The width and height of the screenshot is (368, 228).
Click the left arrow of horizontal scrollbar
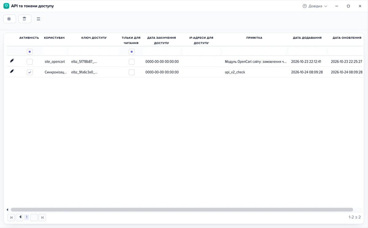[x=7, y=210]
